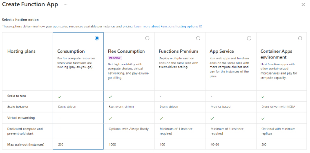Click the 100 max scale out value
This screenshot has width=310, height=153.
(162, 144)
